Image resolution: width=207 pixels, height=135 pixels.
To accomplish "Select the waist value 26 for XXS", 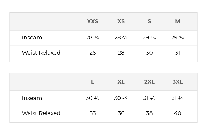I will tap(93, 53).
